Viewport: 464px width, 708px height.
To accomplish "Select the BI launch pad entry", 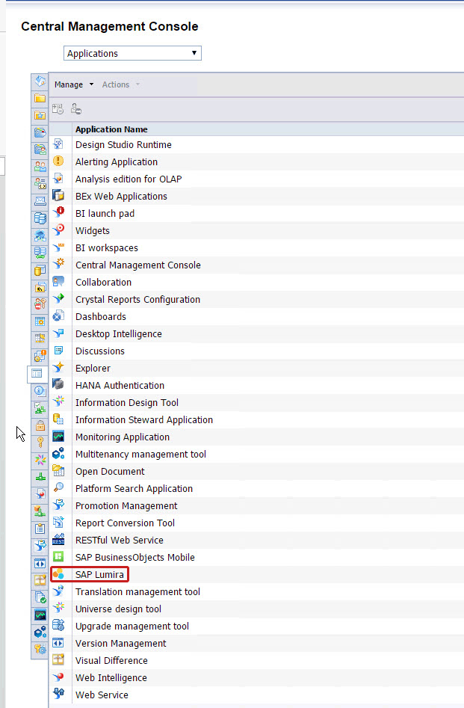I will pyautogui.click(x=105, y=214).
